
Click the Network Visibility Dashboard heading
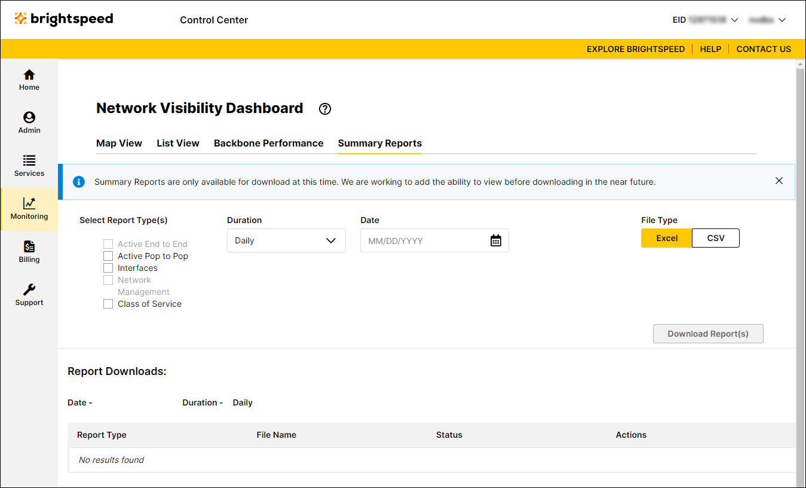(200, 108)
